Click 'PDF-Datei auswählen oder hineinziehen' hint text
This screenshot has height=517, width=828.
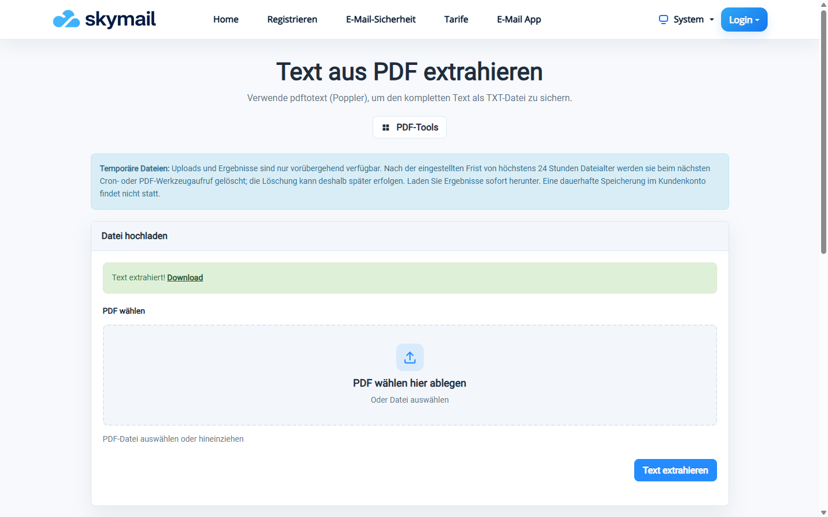173,439
